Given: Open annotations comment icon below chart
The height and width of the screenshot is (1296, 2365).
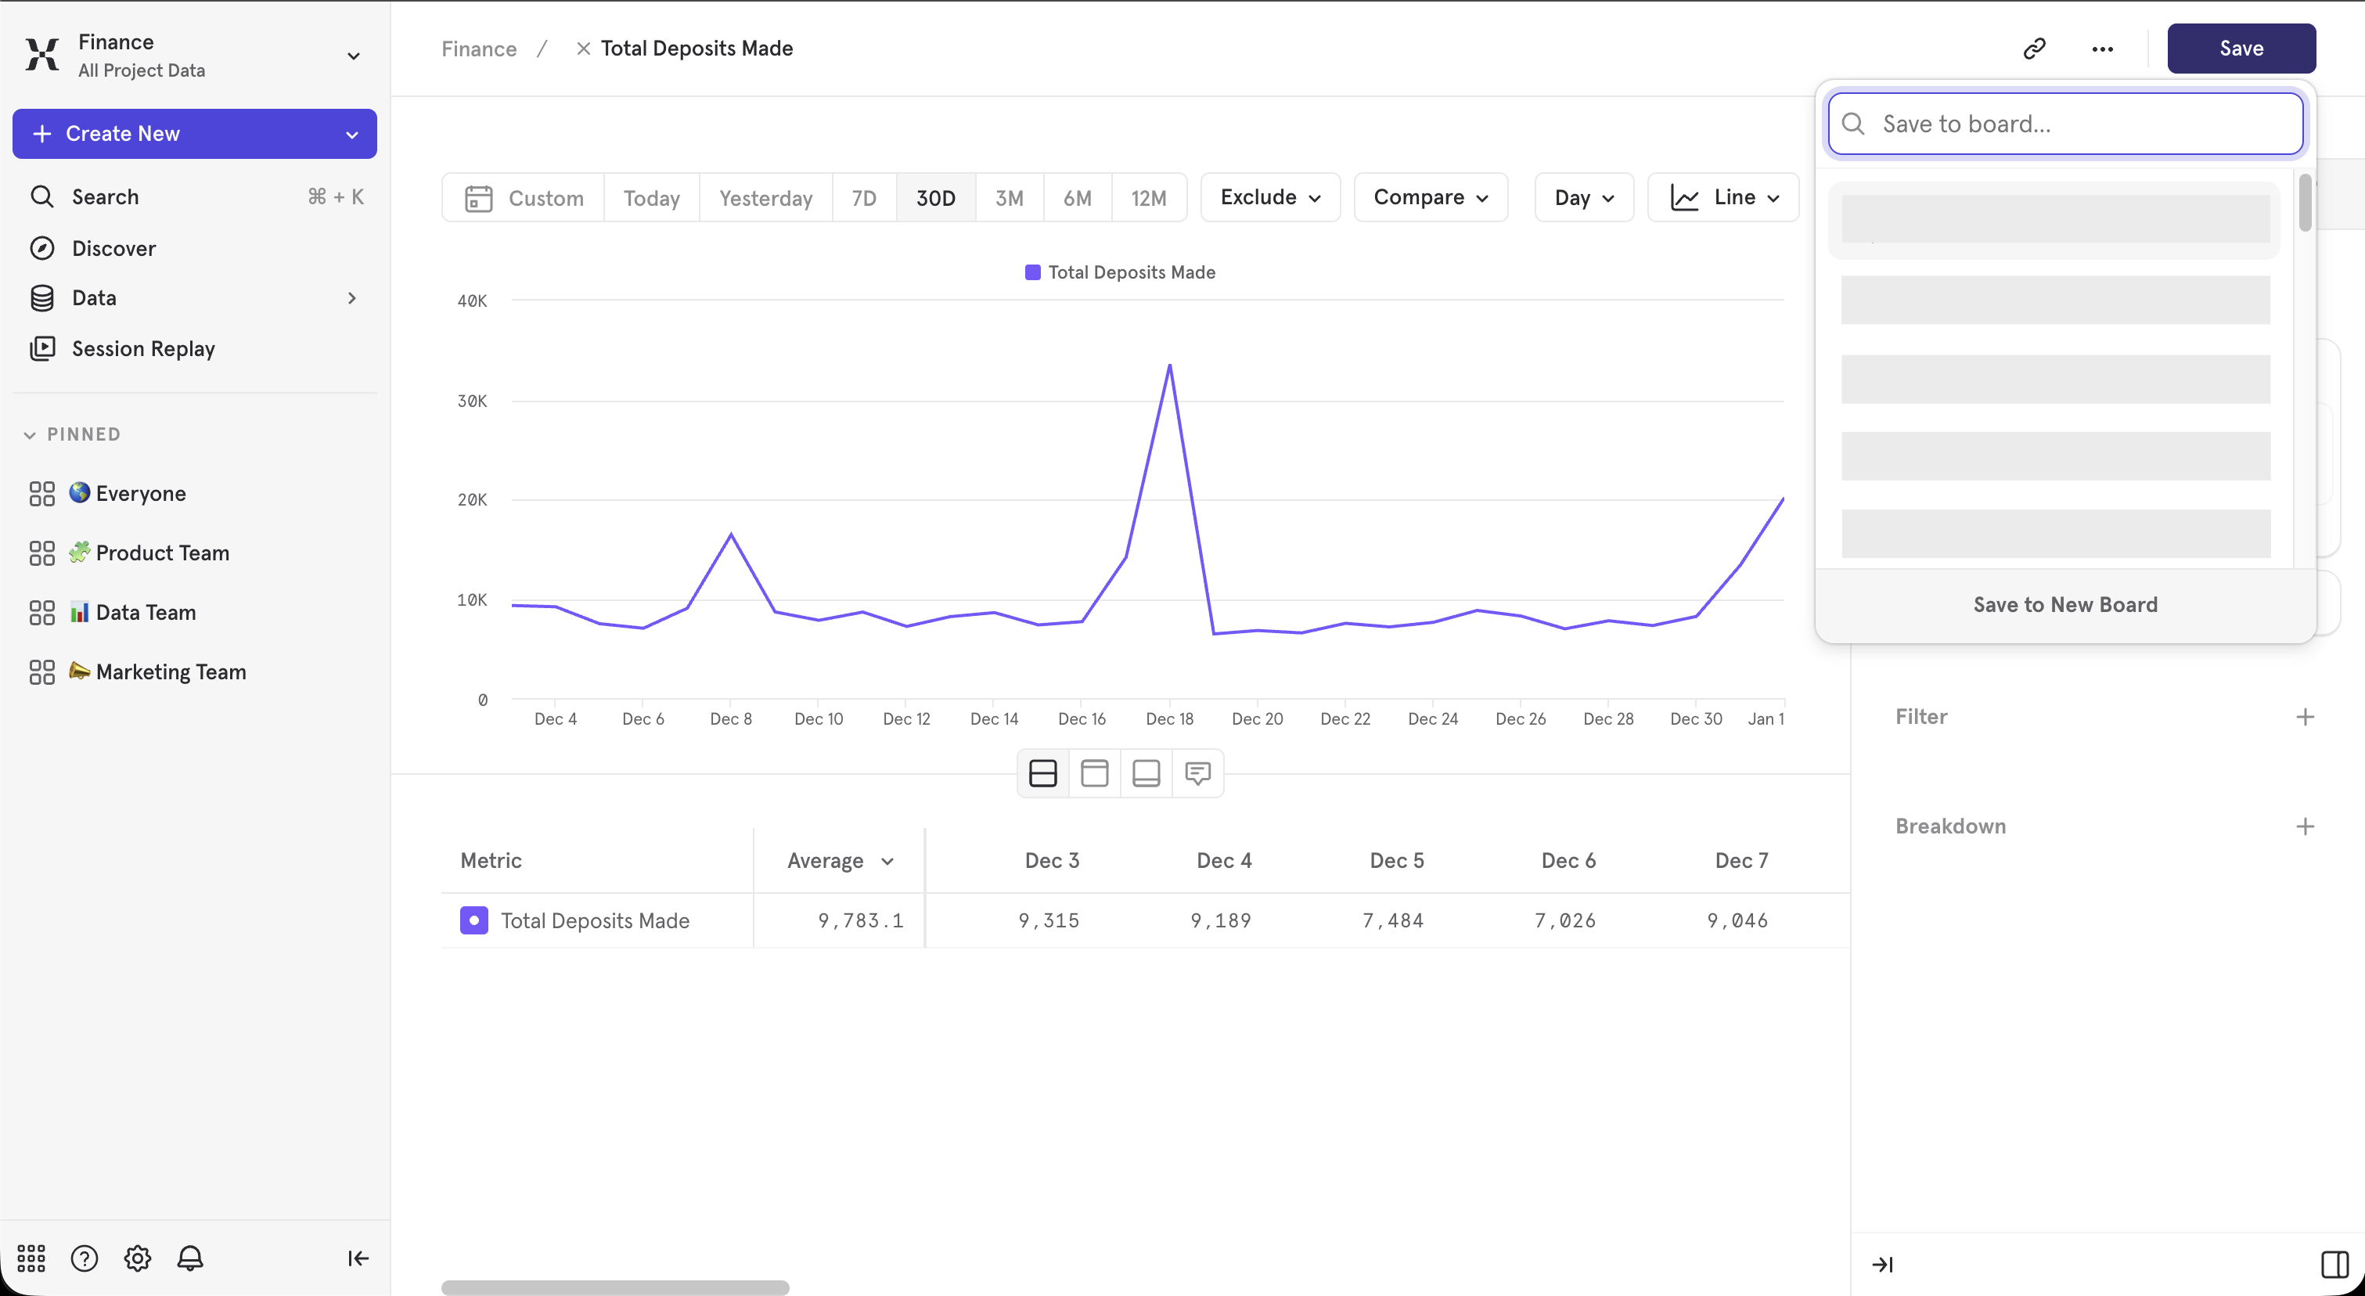Looking at the screenshot, I should coord(1197,773).
